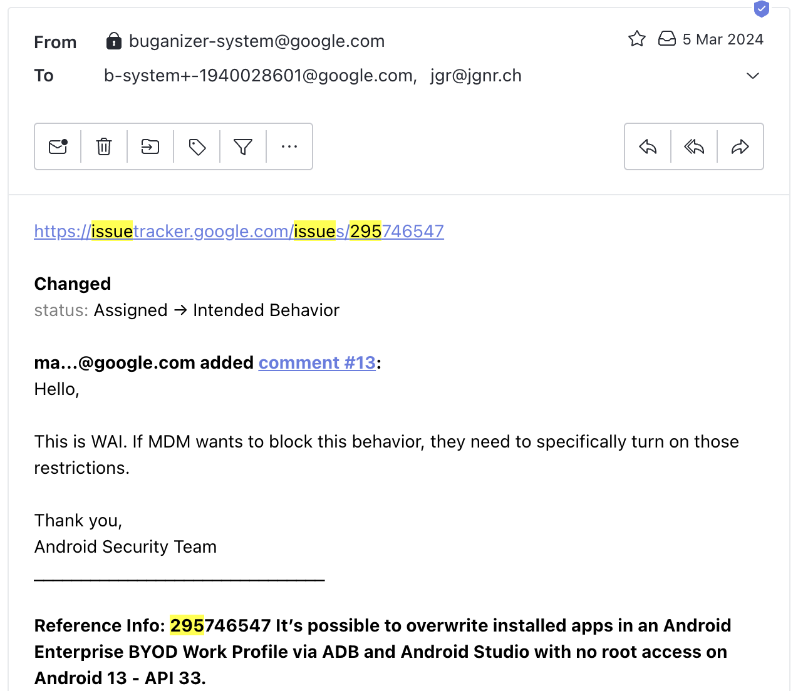
Task: Expand the full message details chevron
Action: 752,75
